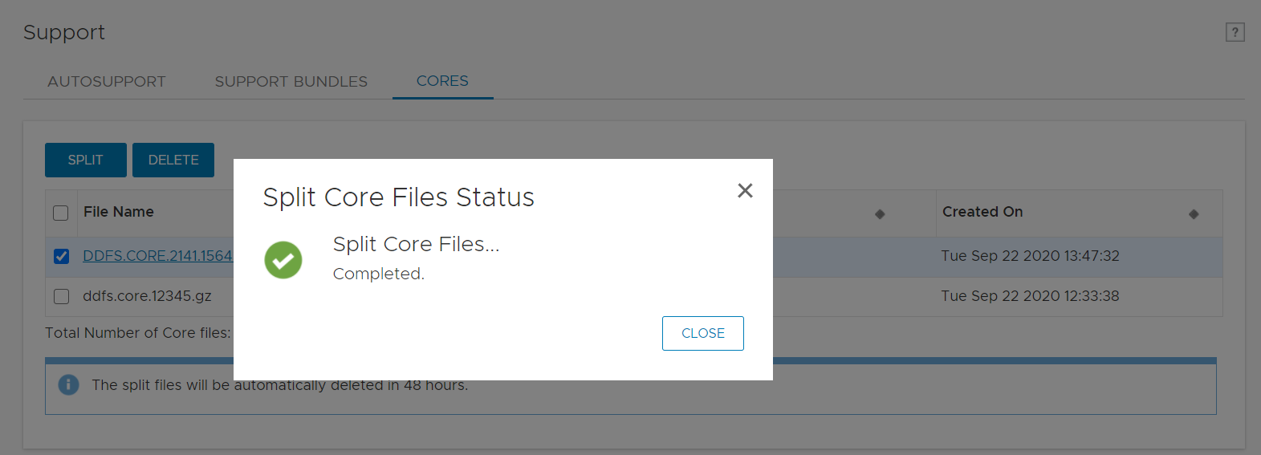This screenshot has height=455, width=1261.
Task: Select the ddfs.core.12345.gz row
Action: pos(148,296)
